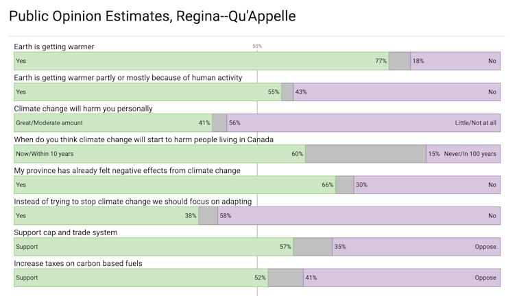Screen dimensions: 517x296
Task: Click the purple "Little/Not at all" bar
Action: 363,123
